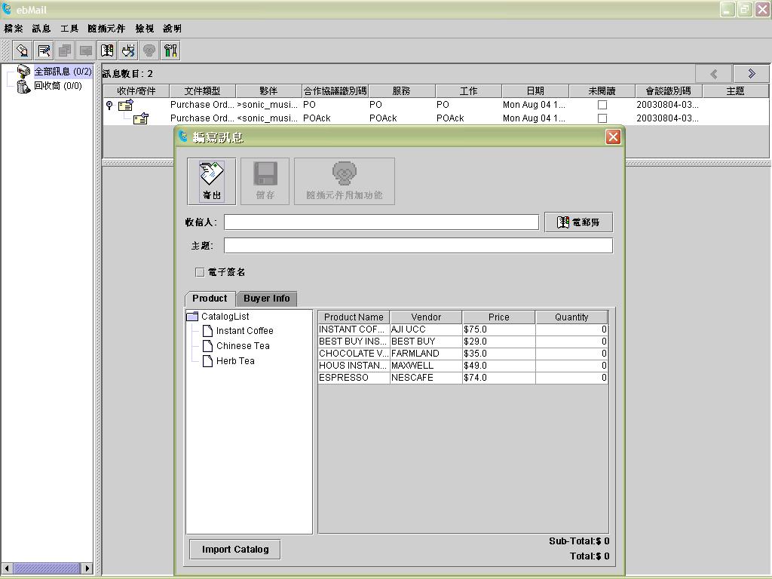Click the next page arrow button
This screenshot has width=772, height=579.
[x=752, y=74]
